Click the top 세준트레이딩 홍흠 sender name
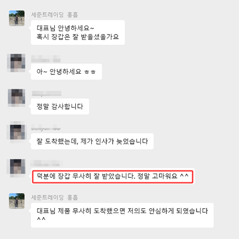 point(55,14)
